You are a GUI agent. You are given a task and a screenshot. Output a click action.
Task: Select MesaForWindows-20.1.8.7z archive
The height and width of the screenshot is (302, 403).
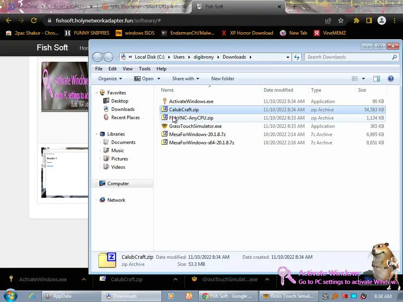tap(197, 134)
